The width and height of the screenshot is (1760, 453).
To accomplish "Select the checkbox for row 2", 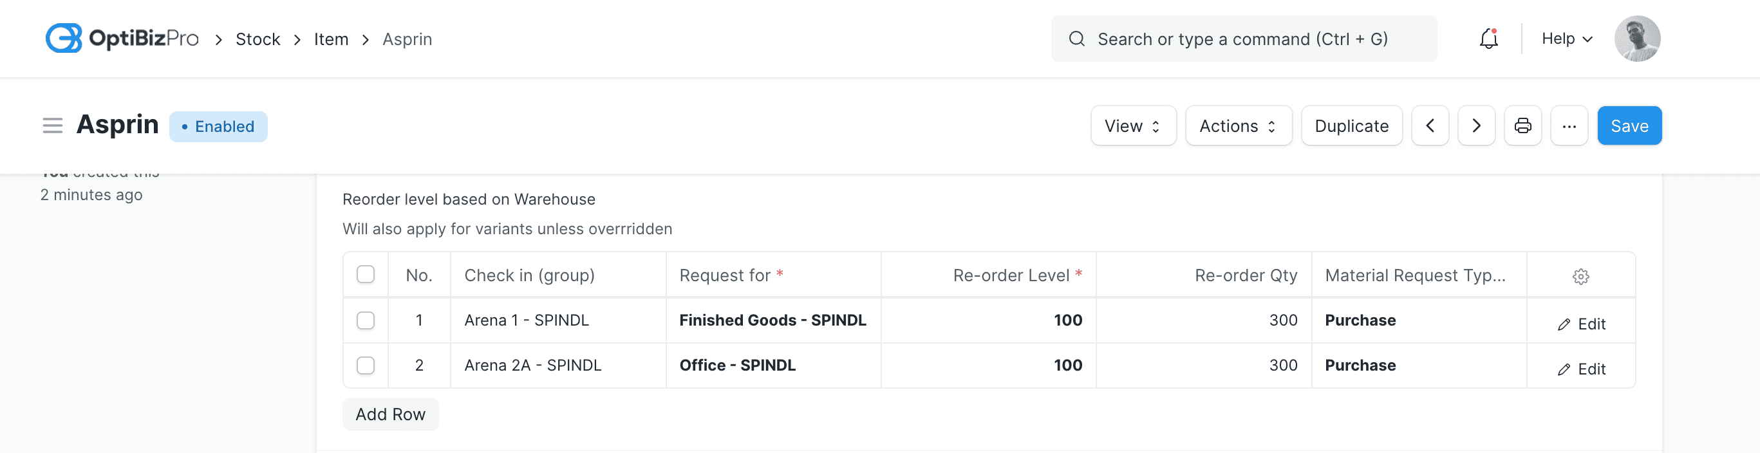I will click(366, 365).
